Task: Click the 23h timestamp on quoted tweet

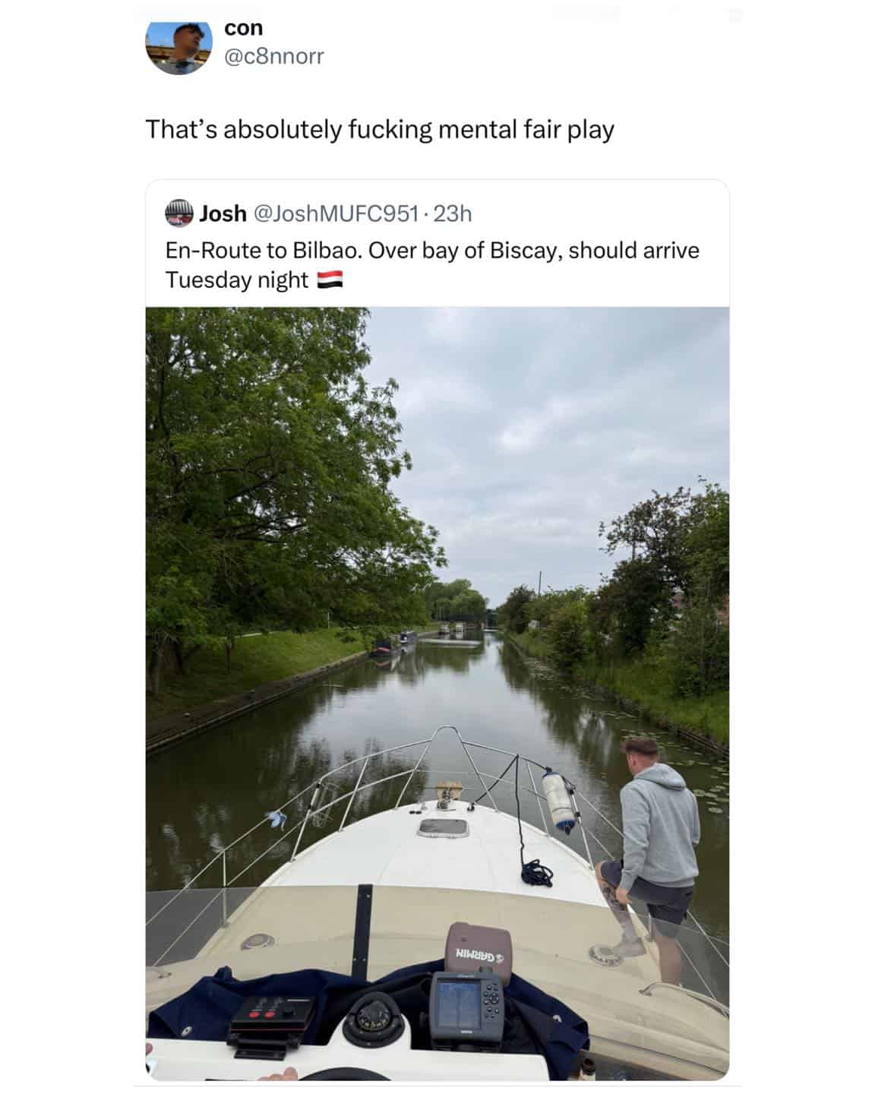Action: point(453,213)
